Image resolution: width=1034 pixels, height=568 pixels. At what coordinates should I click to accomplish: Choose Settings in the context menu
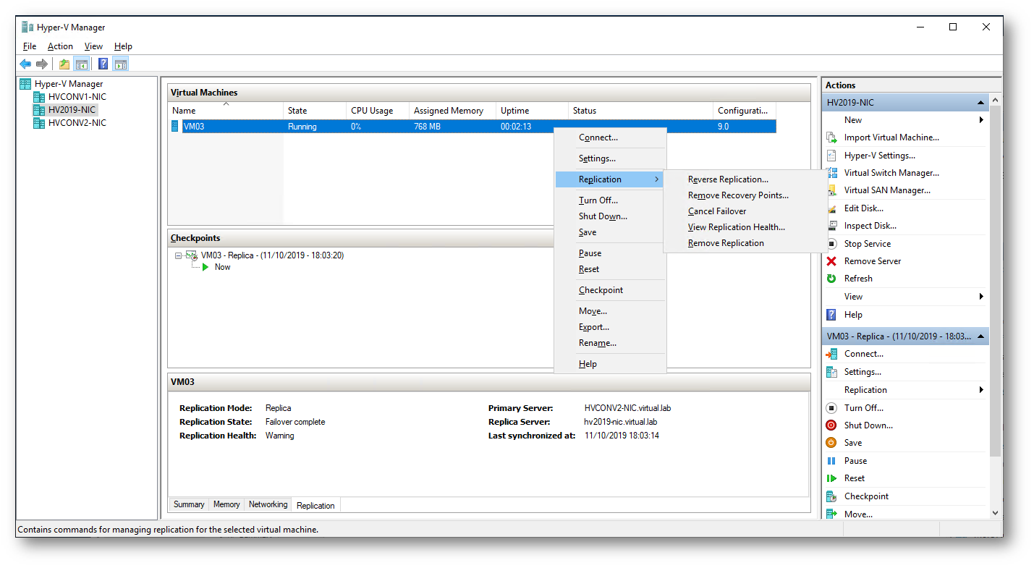pos(610,158)
